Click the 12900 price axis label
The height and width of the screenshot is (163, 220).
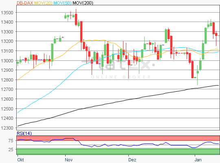point(7,70)
